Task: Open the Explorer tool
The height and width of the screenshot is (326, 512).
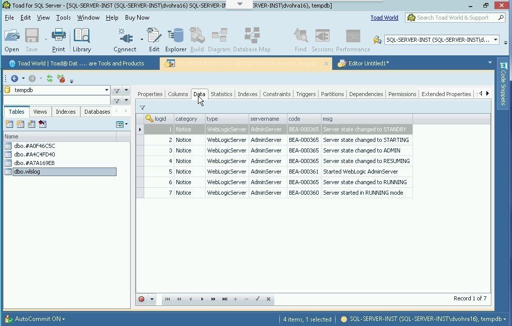Action: coord(175,40)
